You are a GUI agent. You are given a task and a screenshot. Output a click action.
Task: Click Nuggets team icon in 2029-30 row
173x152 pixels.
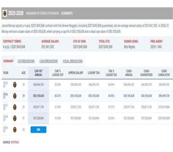(15, 130)
